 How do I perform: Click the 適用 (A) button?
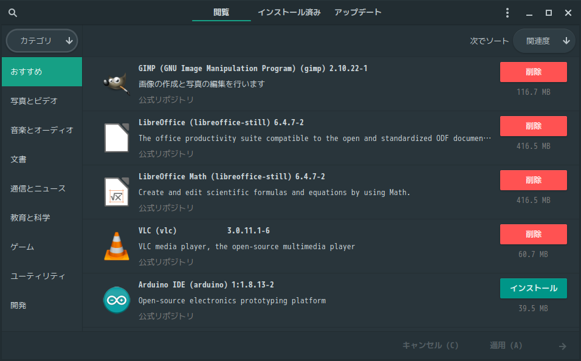coord(506,345)
